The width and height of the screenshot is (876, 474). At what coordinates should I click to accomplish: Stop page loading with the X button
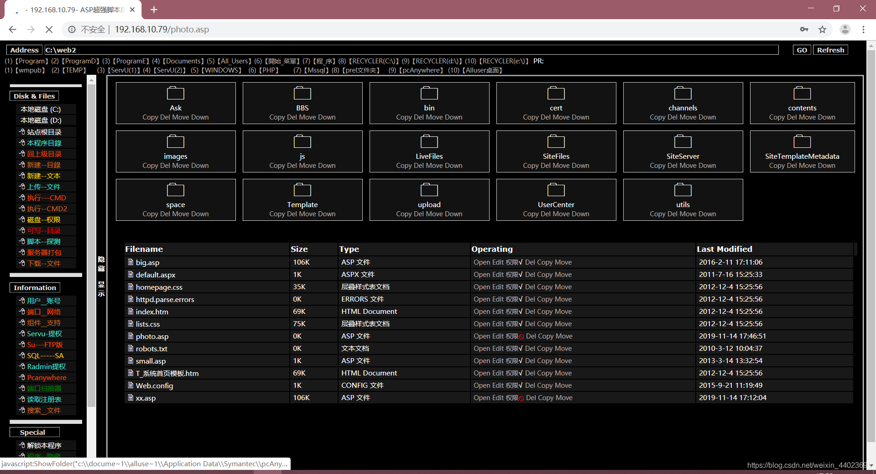tap(49, 30)
